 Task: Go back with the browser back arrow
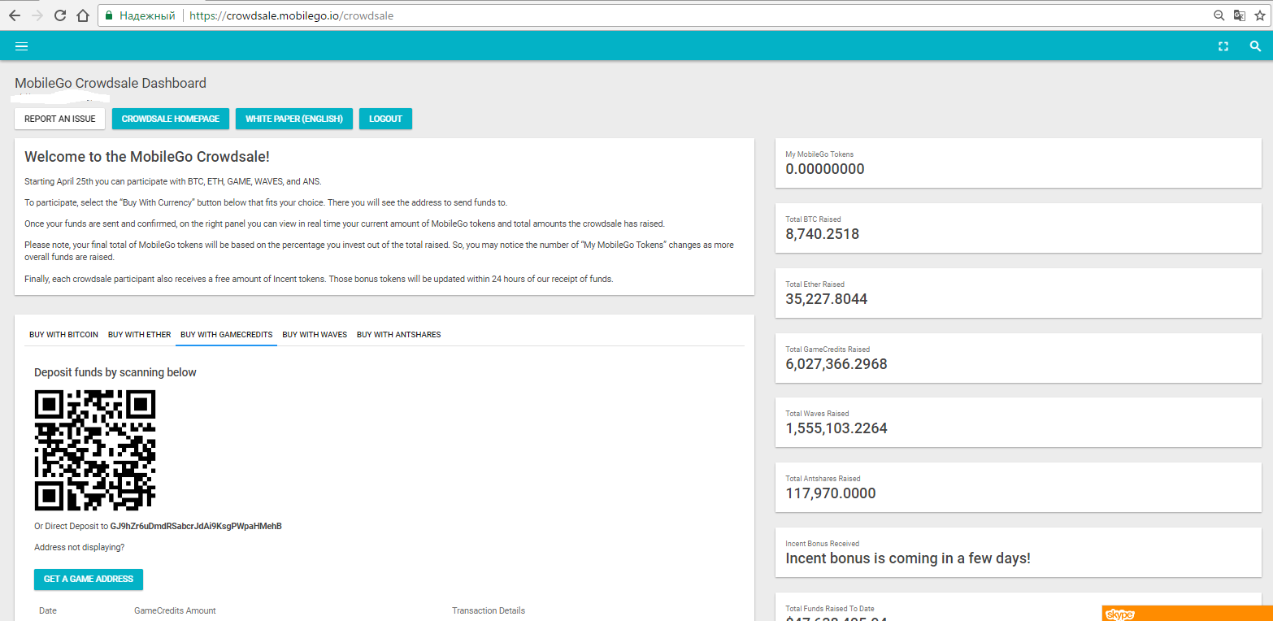tap(14, 15)
